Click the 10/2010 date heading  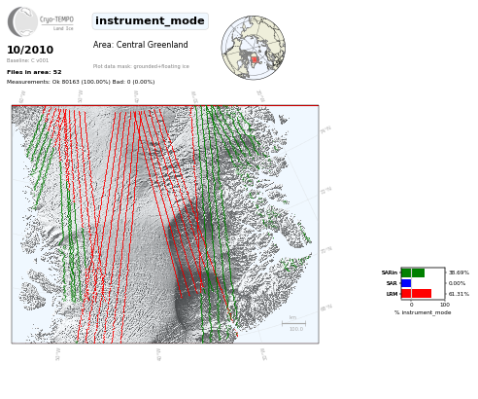(x=30, y=50)
